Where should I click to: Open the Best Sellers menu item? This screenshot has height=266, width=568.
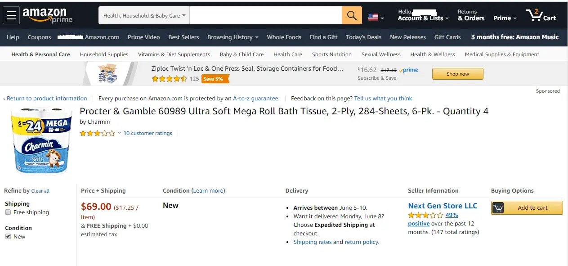point(183,37)
